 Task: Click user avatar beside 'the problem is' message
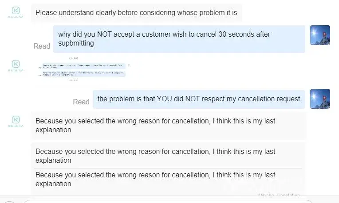coord(320,99)
